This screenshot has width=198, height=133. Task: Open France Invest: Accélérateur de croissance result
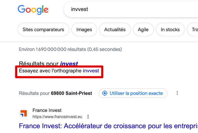(x=109, y=126)
